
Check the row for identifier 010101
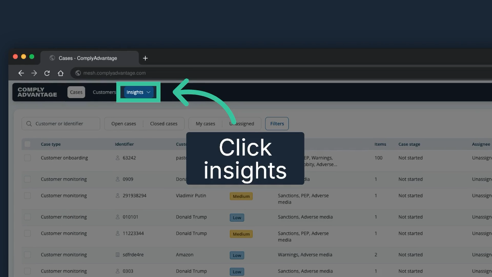27,217
